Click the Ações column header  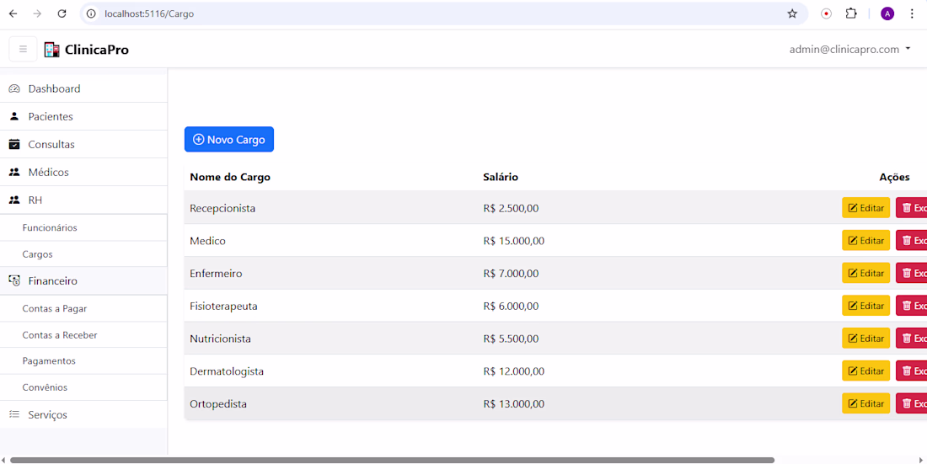coord(894,177)
